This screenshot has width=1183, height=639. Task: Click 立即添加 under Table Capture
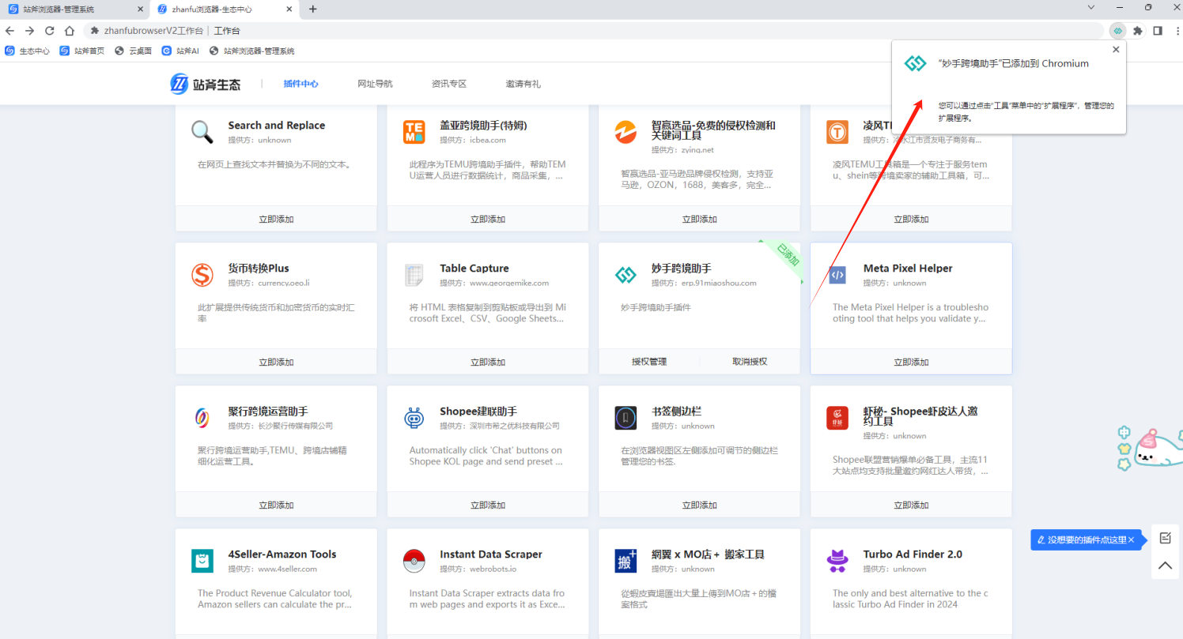[488, 363]
